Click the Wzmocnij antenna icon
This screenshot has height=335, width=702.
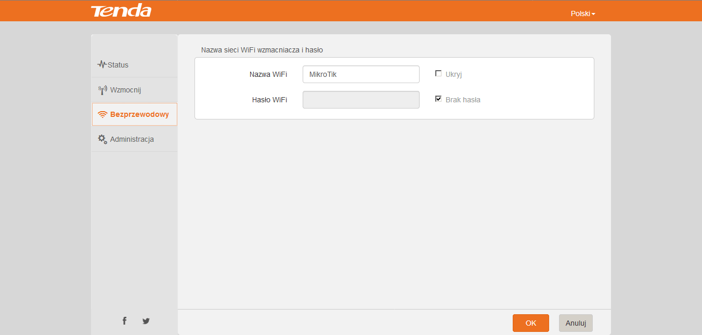102,90
